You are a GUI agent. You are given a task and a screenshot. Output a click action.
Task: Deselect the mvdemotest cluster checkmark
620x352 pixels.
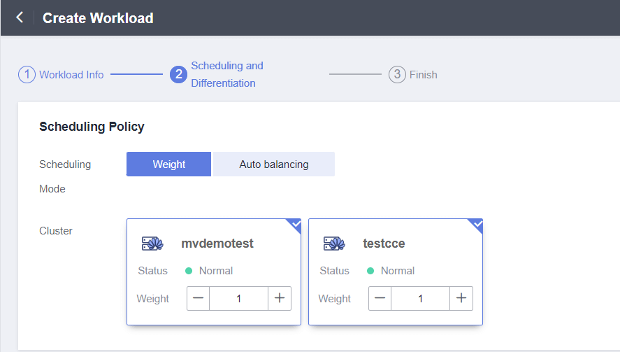pyautogui.click(x=295, y=225)
